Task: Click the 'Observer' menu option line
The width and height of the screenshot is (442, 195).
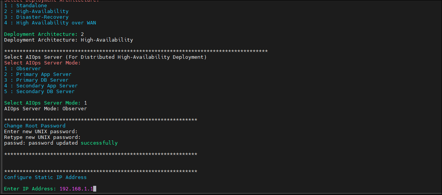Action: (23, 69)
